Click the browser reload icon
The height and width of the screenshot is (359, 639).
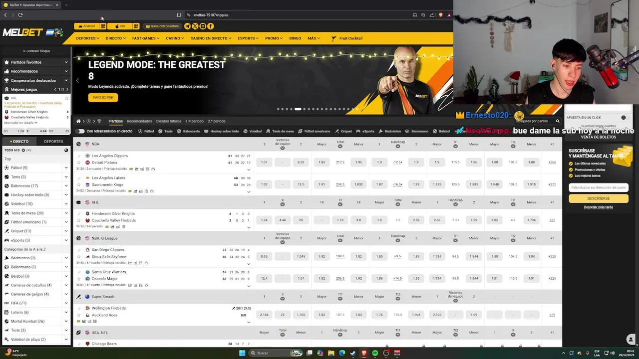click(x=20, y=15)
